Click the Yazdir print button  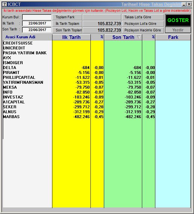pos(178,30)
